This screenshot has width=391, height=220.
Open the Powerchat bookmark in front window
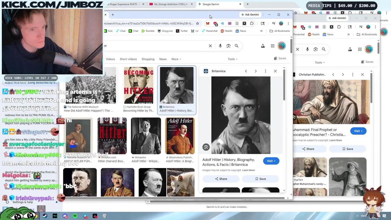tap(210, 31)
